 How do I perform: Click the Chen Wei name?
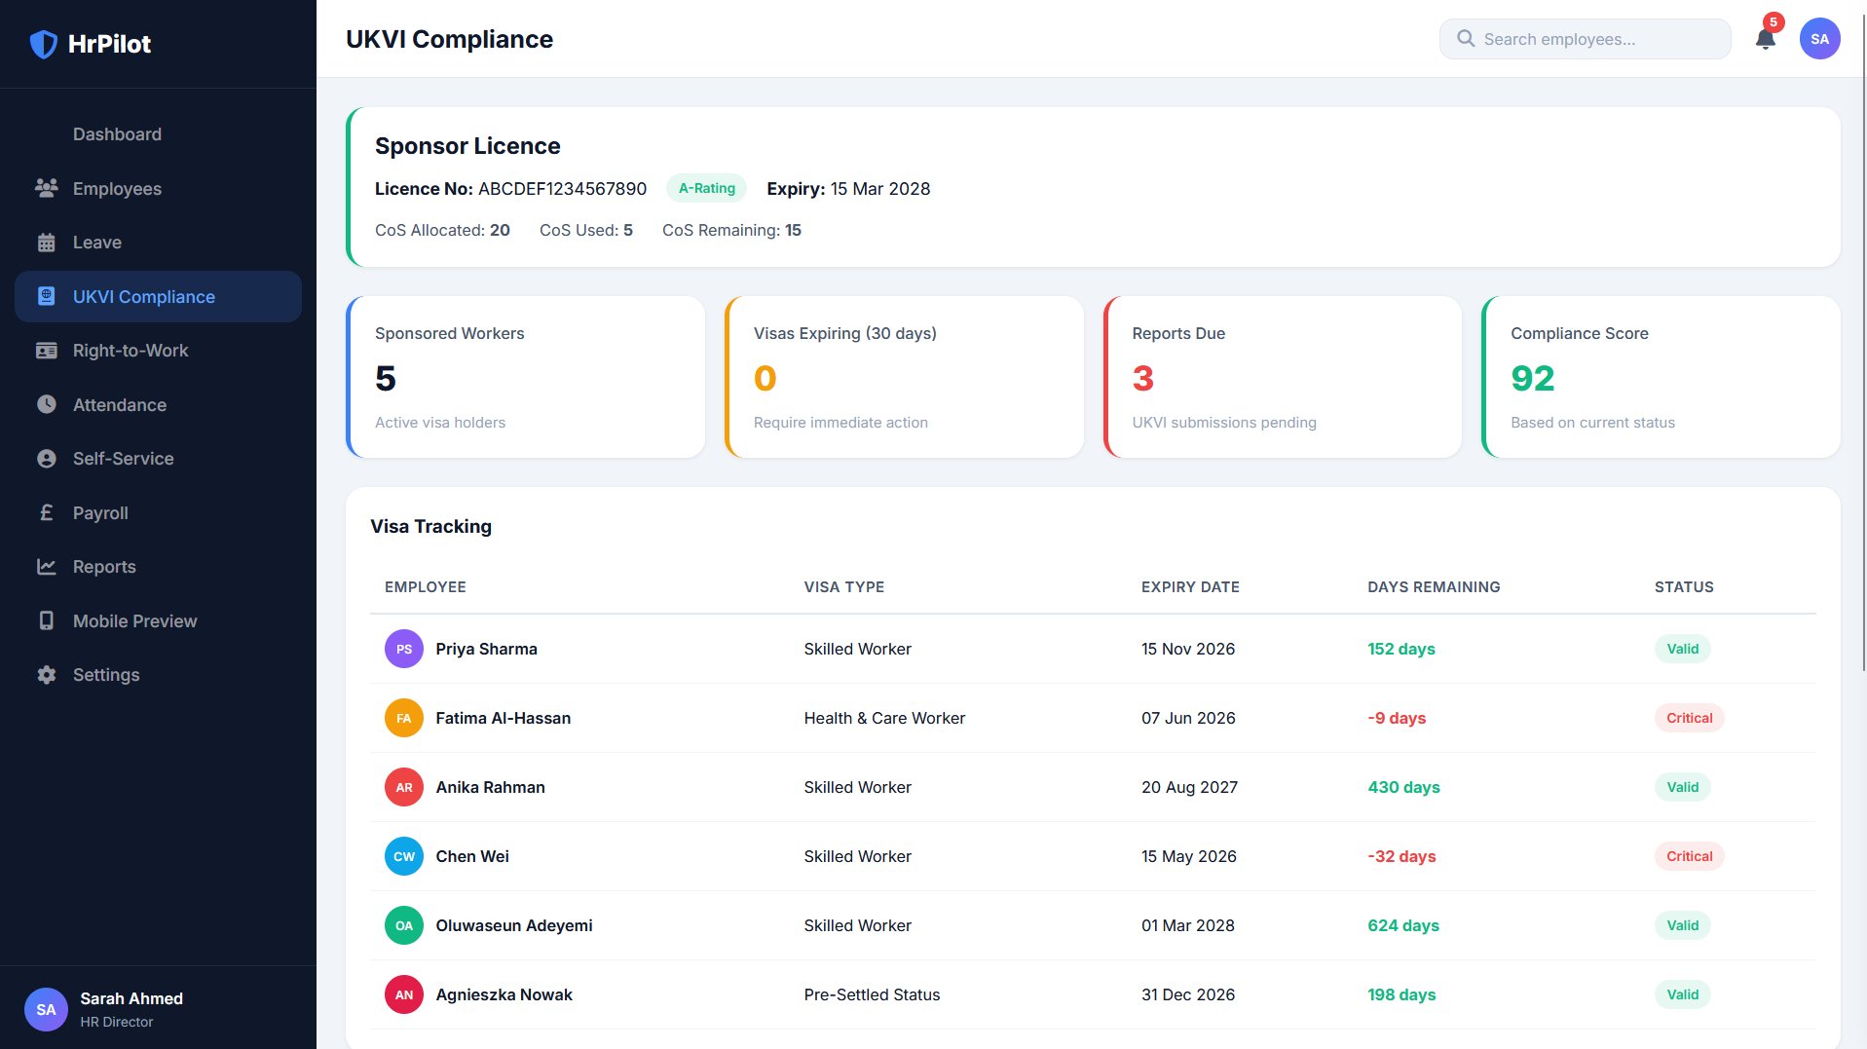tap(472, 856)
